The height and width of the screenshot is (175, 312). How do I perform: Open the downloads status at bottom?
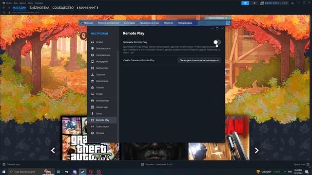(x=157, y=164)
